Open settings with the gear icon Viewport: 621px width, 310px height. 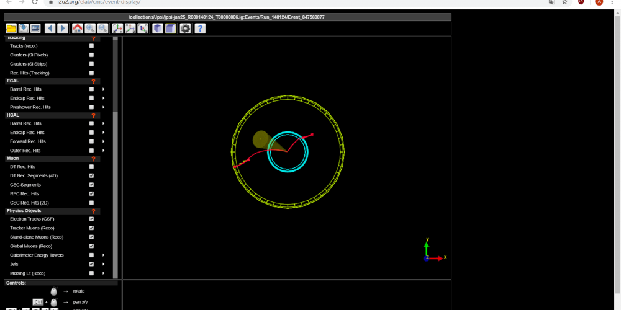tap(185, 29)
